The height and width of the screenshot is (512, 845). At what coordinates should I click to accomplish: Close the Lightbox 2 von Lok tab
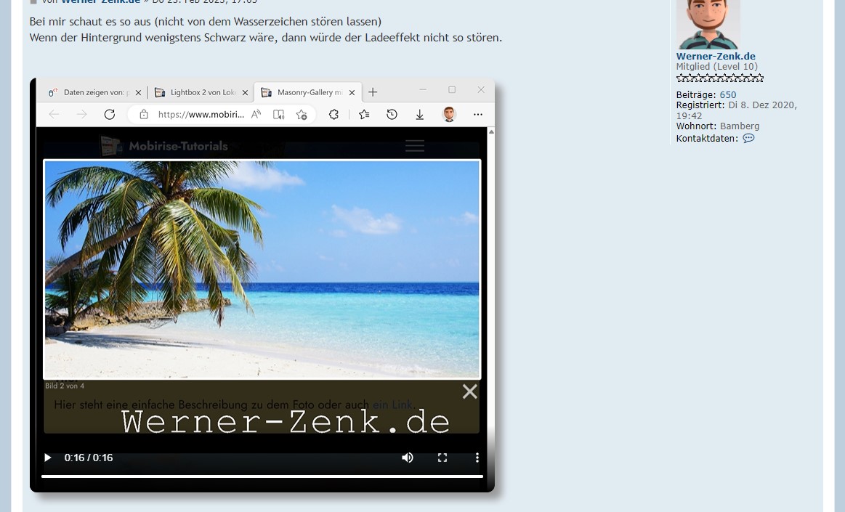tap(245, 93)
